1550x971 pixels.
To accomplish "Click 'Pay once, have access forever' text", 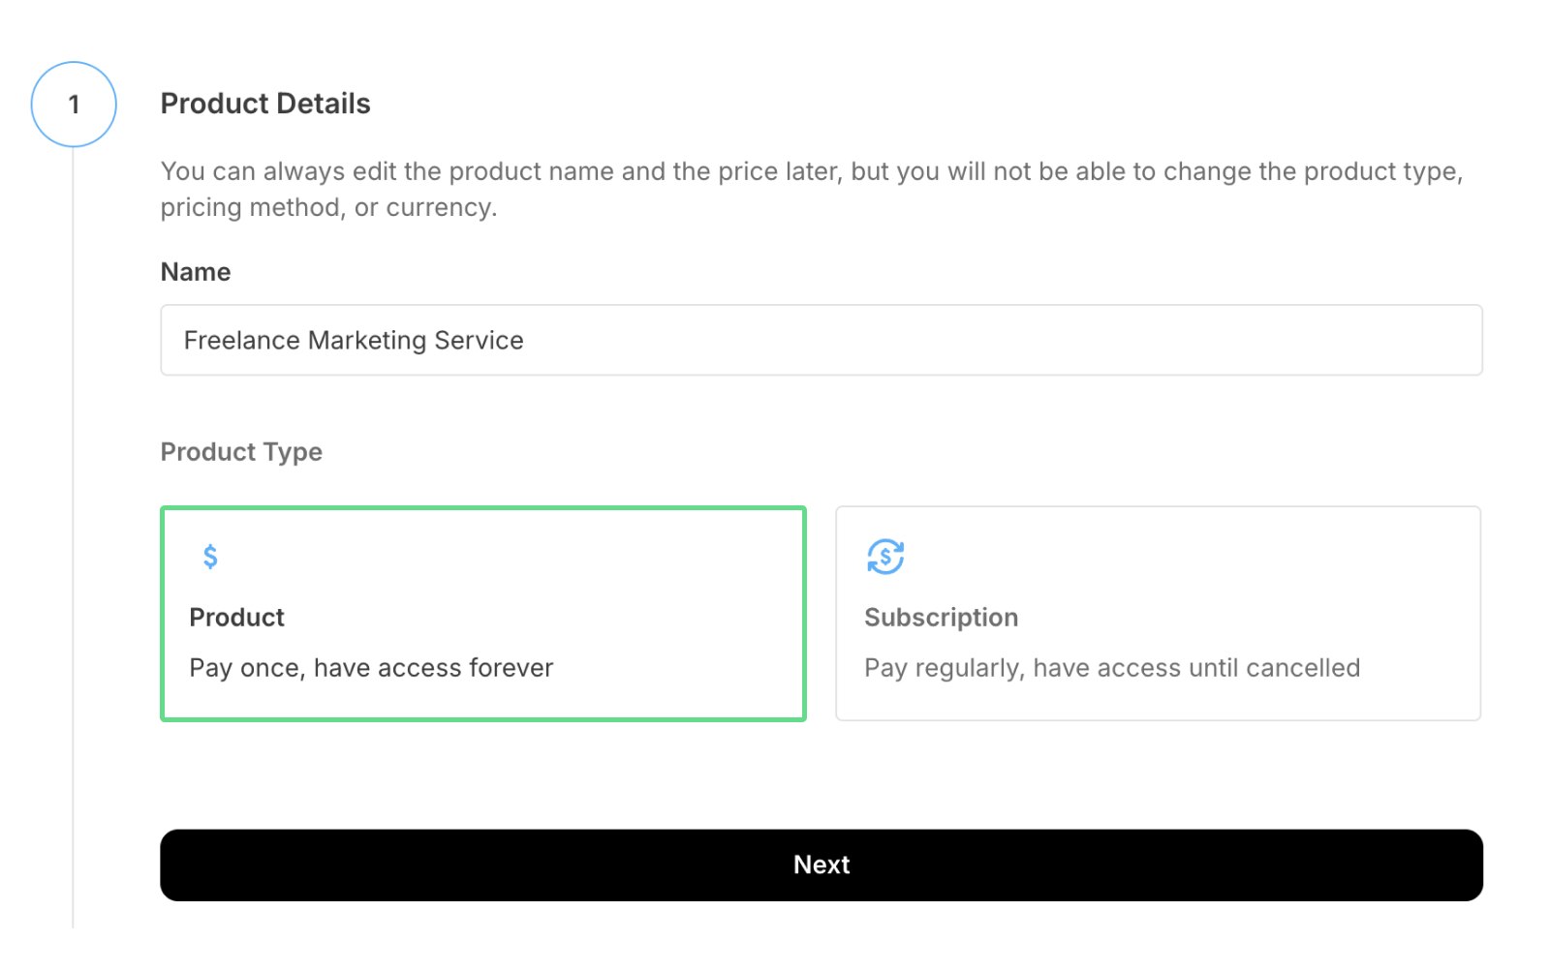I will tap(371, 668).
